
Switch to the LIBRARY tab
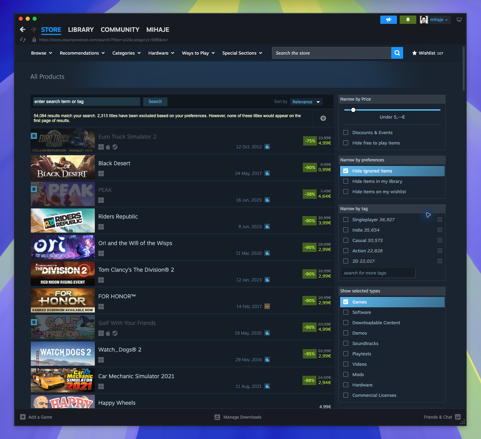[x=81, y=30]
